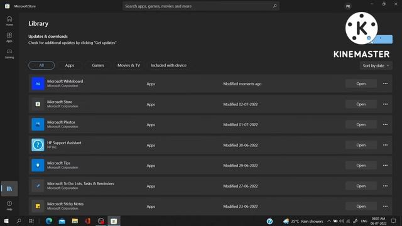Open Gaming section in sidebar
Viewport: 402px width, 226px height.
click(x=9, y=53)
